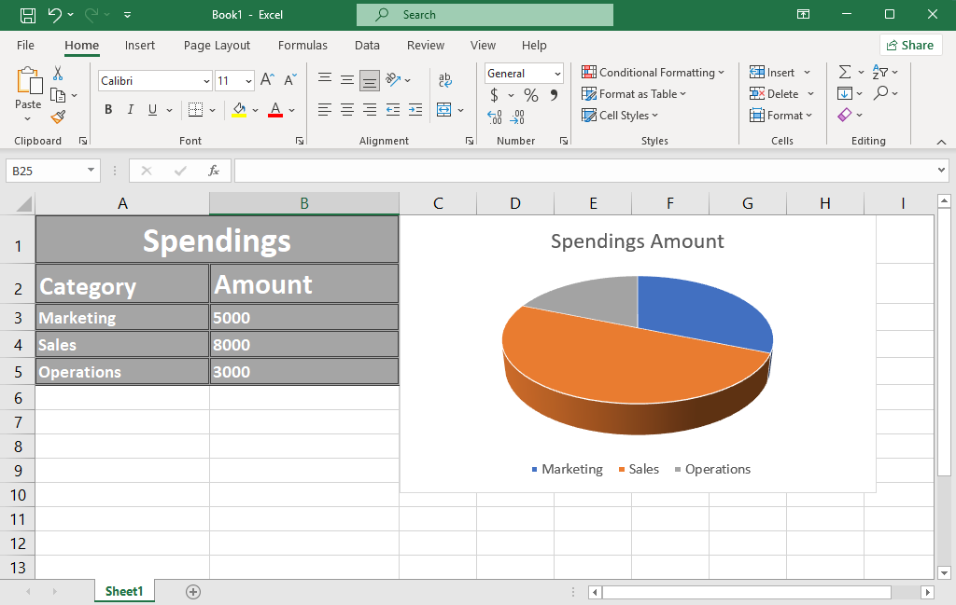Open Cell Styles menu
Screen dimensions: 956x605
[x=620, y=115]
